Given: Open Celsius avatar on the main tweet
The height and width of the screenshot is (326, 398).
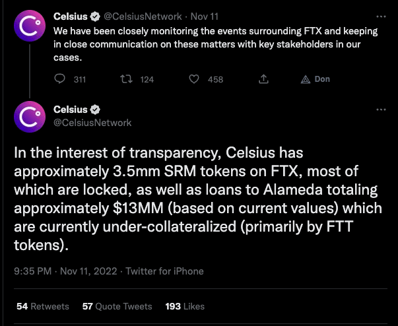Looking at the screenshot, I should point(28,116).
